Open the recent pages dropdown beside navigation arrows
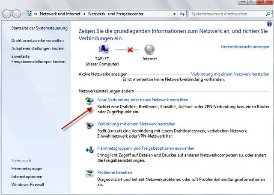This screenshot has width=274, height=195. (x=23, y=14)
